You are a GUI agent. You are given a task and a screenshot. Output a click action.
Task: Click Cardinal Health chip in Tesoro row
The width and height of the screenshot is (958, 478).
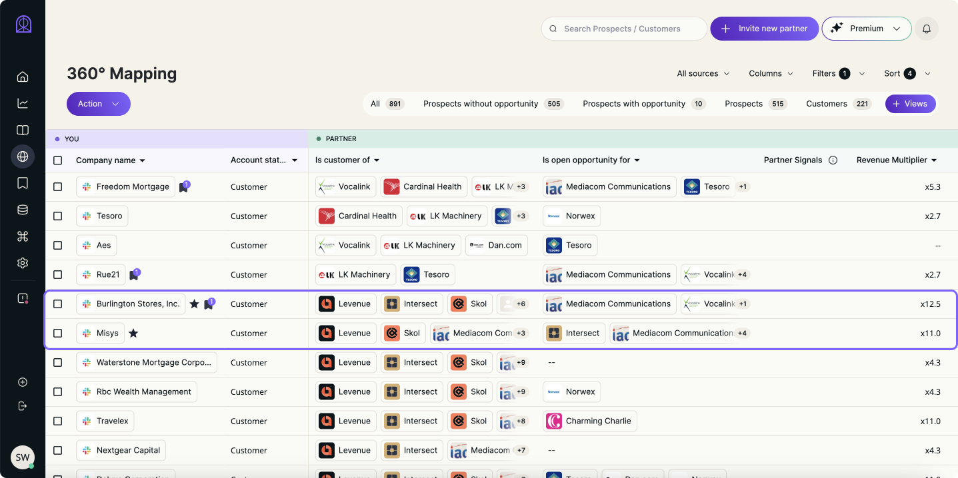click(359, 216)
